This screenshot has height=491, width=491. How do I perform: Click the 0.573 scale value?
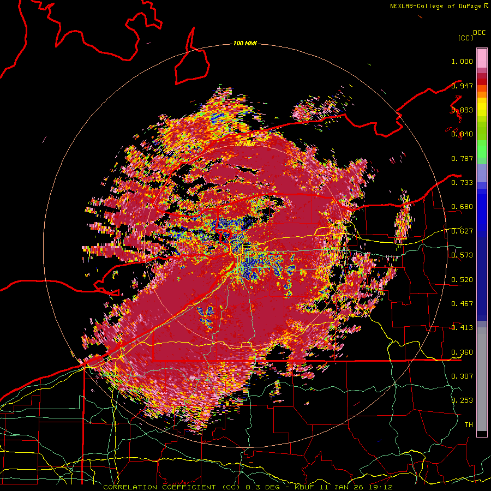click(x=462, y=255)
